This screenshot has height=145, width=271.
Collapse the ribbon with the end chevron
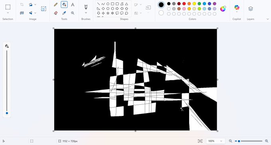point(267,19)
